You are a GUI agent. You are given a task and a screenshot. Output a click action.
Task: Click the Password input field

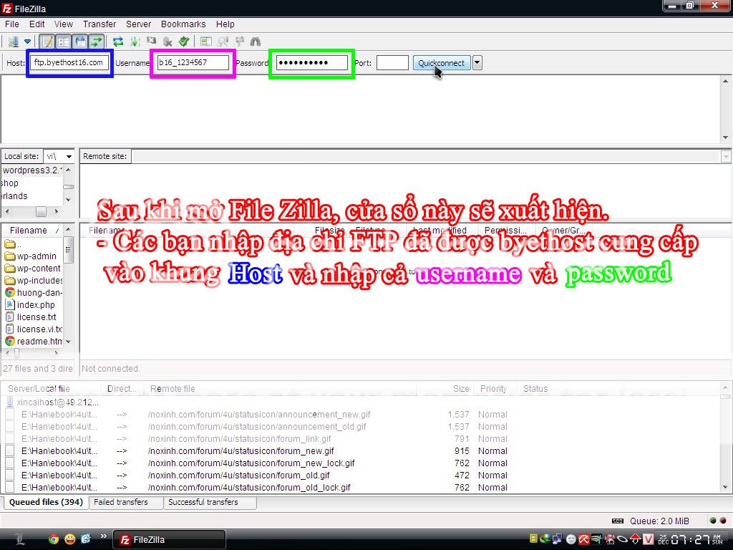tap(311, 63)
